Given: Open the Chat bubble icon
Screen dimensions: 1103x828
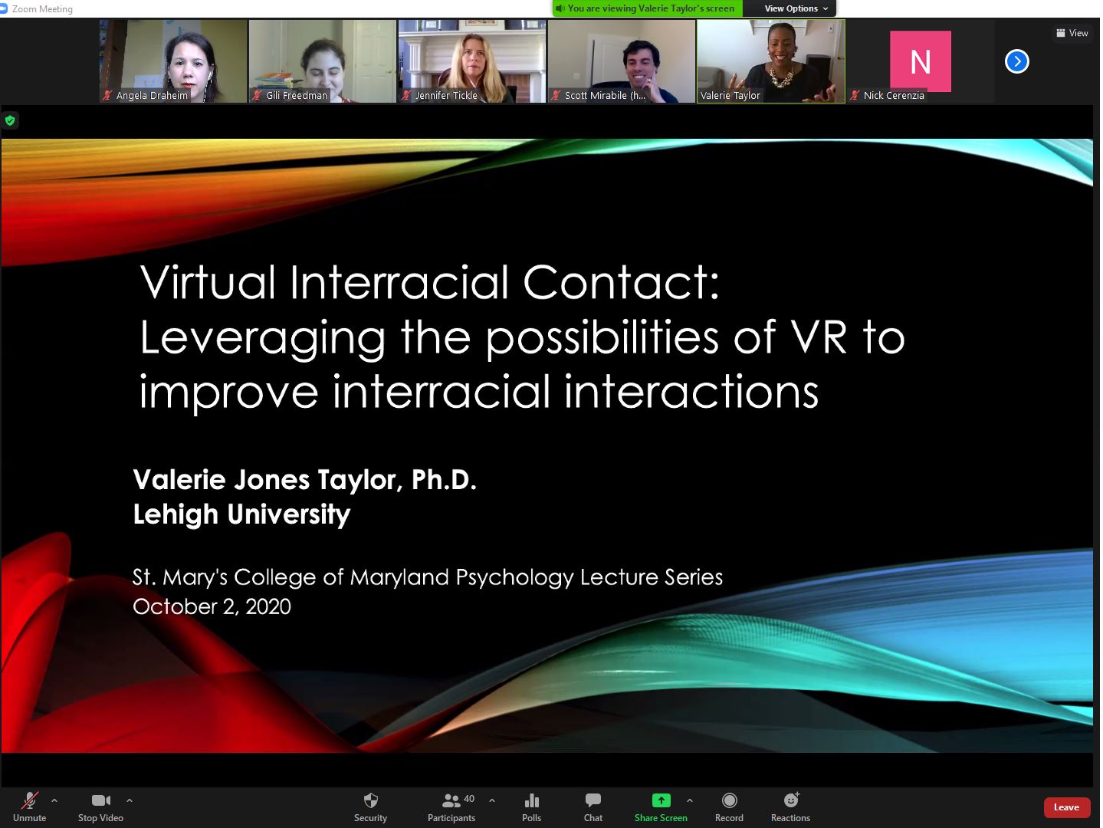Looking at the screenshot, I should pyautogui.click(x=593, y=800).
